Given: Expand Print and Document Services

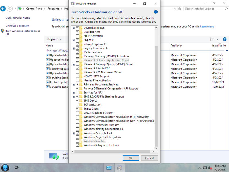Looking at the screenshot, I should 73,85.
